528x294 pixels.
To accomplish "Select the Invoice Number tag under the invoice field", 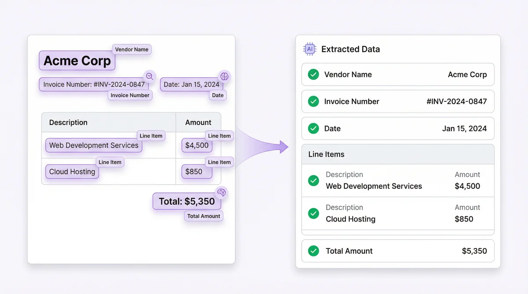I will click(x=130, y=95).
